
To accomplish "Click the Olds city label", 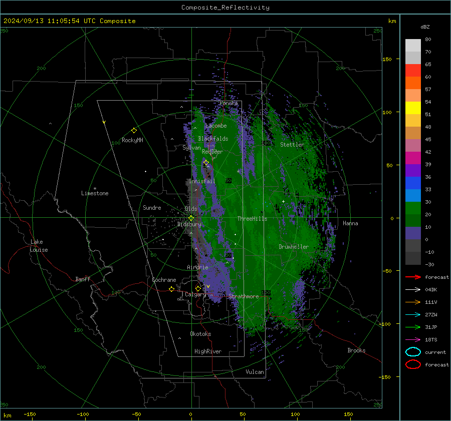I will 191,209.
